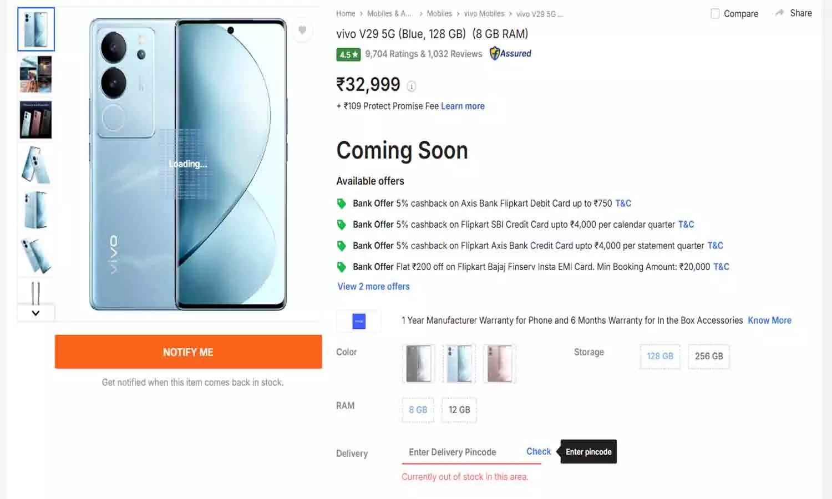Viewport: 832px width, 499px height.
Task: Click the green tag icon beside the Bajaj Finserv offer
Action: pos(342,267)
